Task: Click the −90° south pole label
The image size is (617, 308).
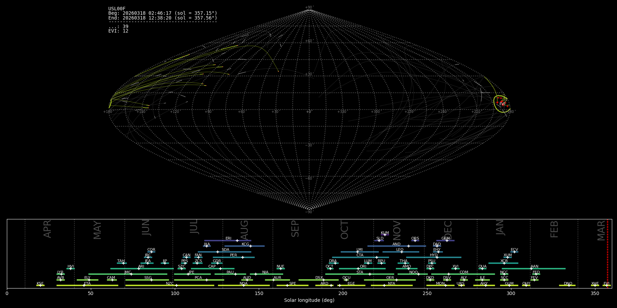Action: (x=309, y=212)
